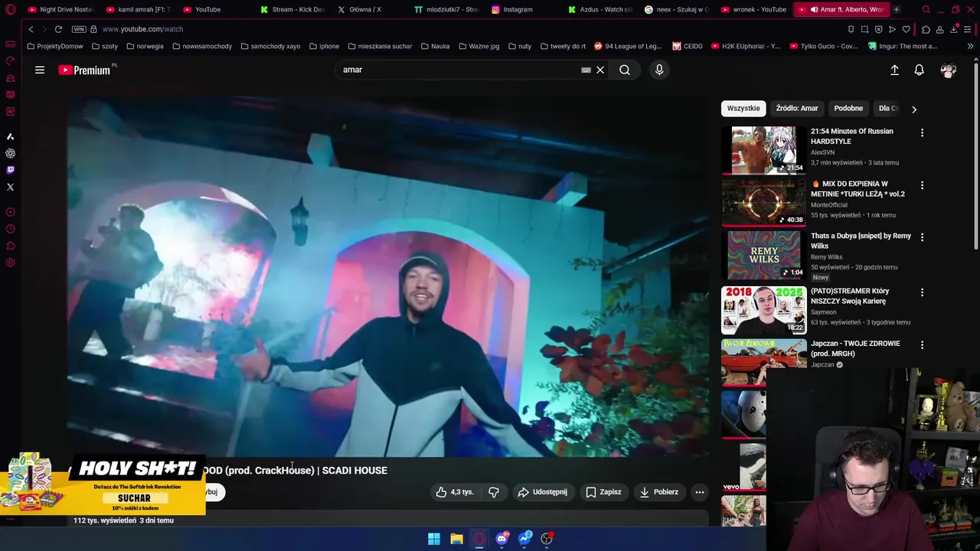Open Messenger from the taskbar
980x551 pixels.
[524, 539]
